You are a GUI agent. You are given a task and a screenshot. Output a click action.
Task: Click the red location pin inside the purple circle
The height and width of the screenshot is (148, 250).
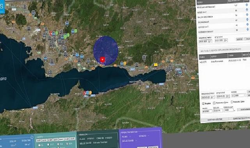coord(102,60)
